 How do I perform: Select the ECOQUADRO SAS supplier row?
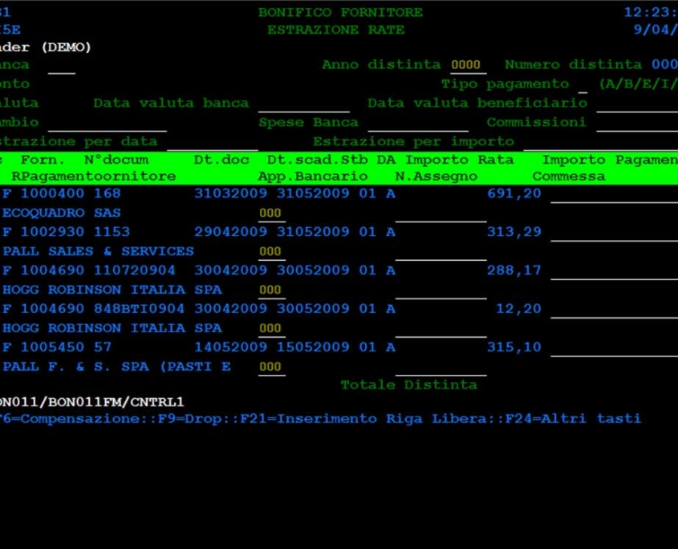62,213
